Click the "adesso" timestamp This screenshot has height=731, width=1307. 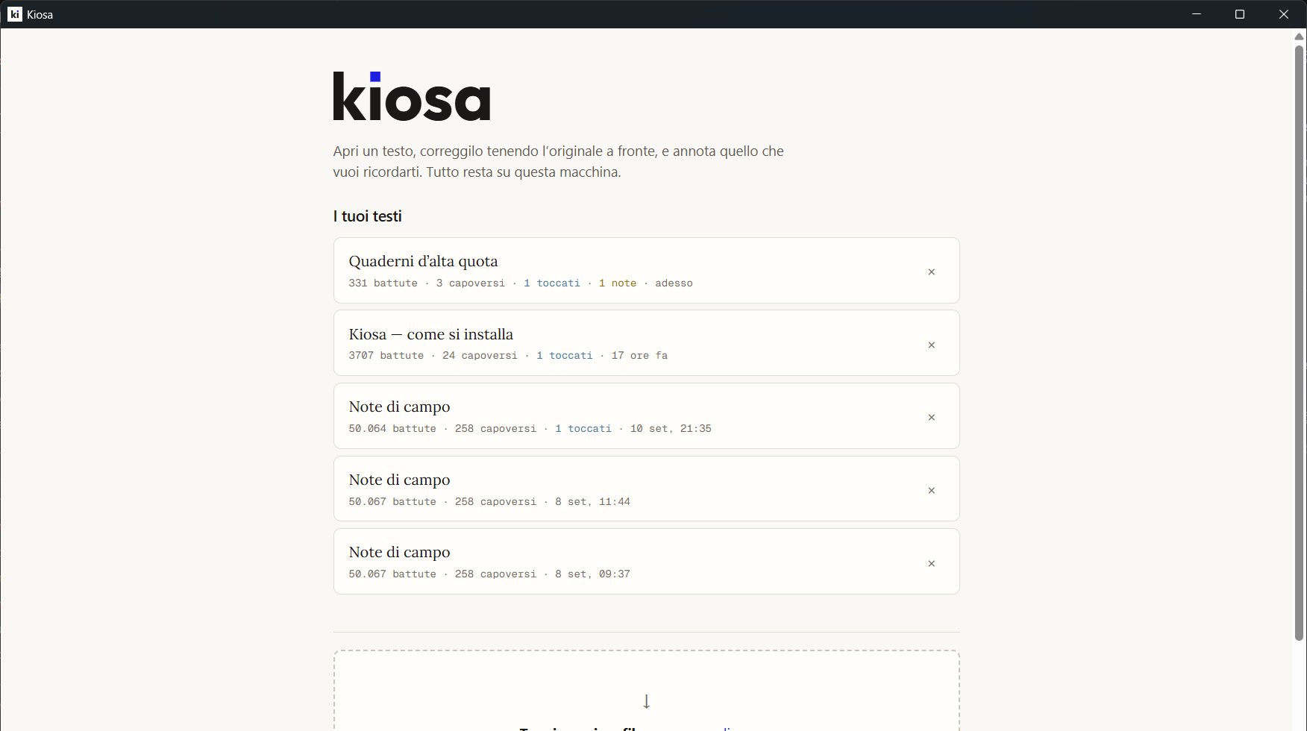(x=674, y=283)
